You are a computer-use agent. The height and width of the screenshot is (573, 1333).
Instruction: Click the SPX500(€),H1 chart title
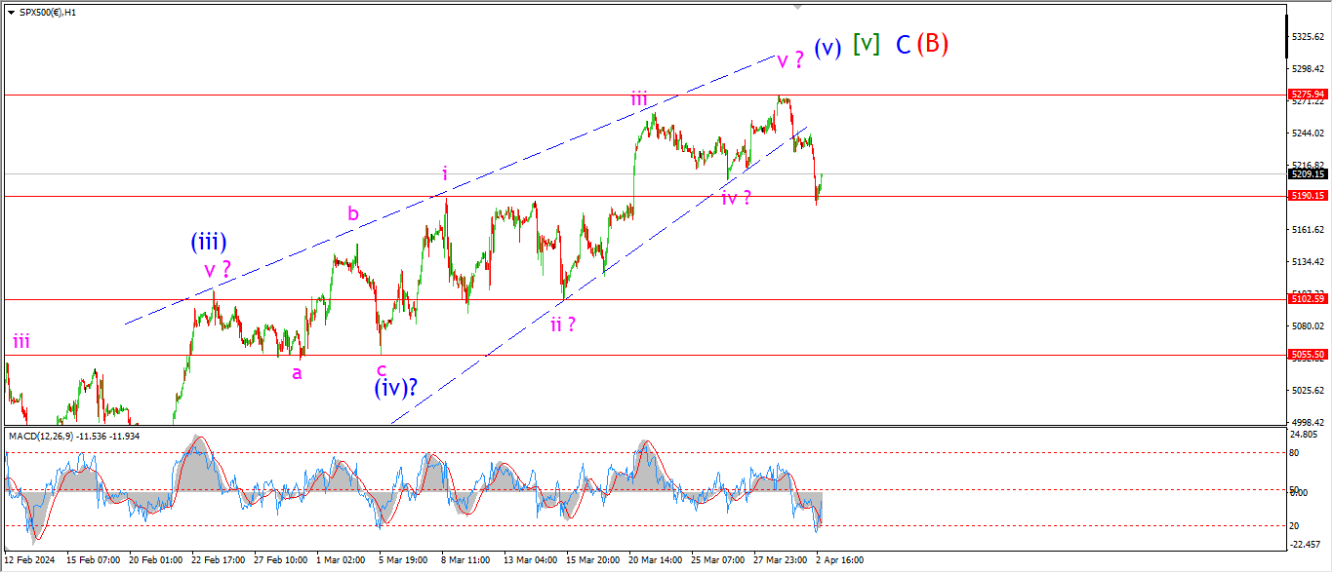point(49,11)
